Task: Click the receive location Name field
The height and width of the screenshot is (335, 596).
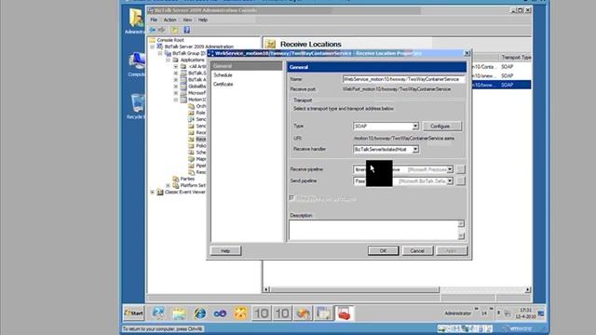Action: click(x=403, y=79)
